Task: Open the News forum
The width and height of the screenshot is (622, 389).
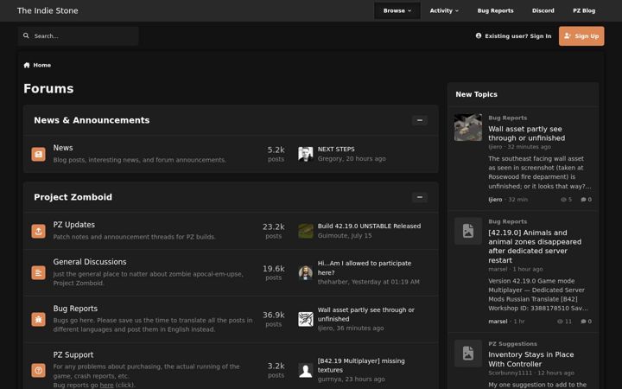Action: tap(63, 148)
